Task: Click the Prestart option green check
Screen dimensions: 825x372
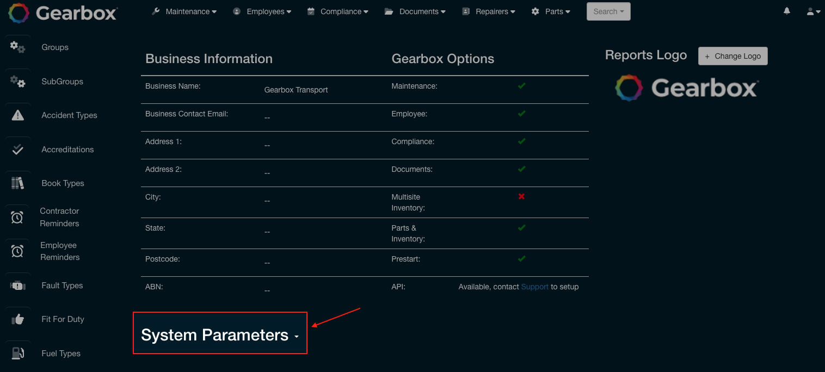Action: 521,258
